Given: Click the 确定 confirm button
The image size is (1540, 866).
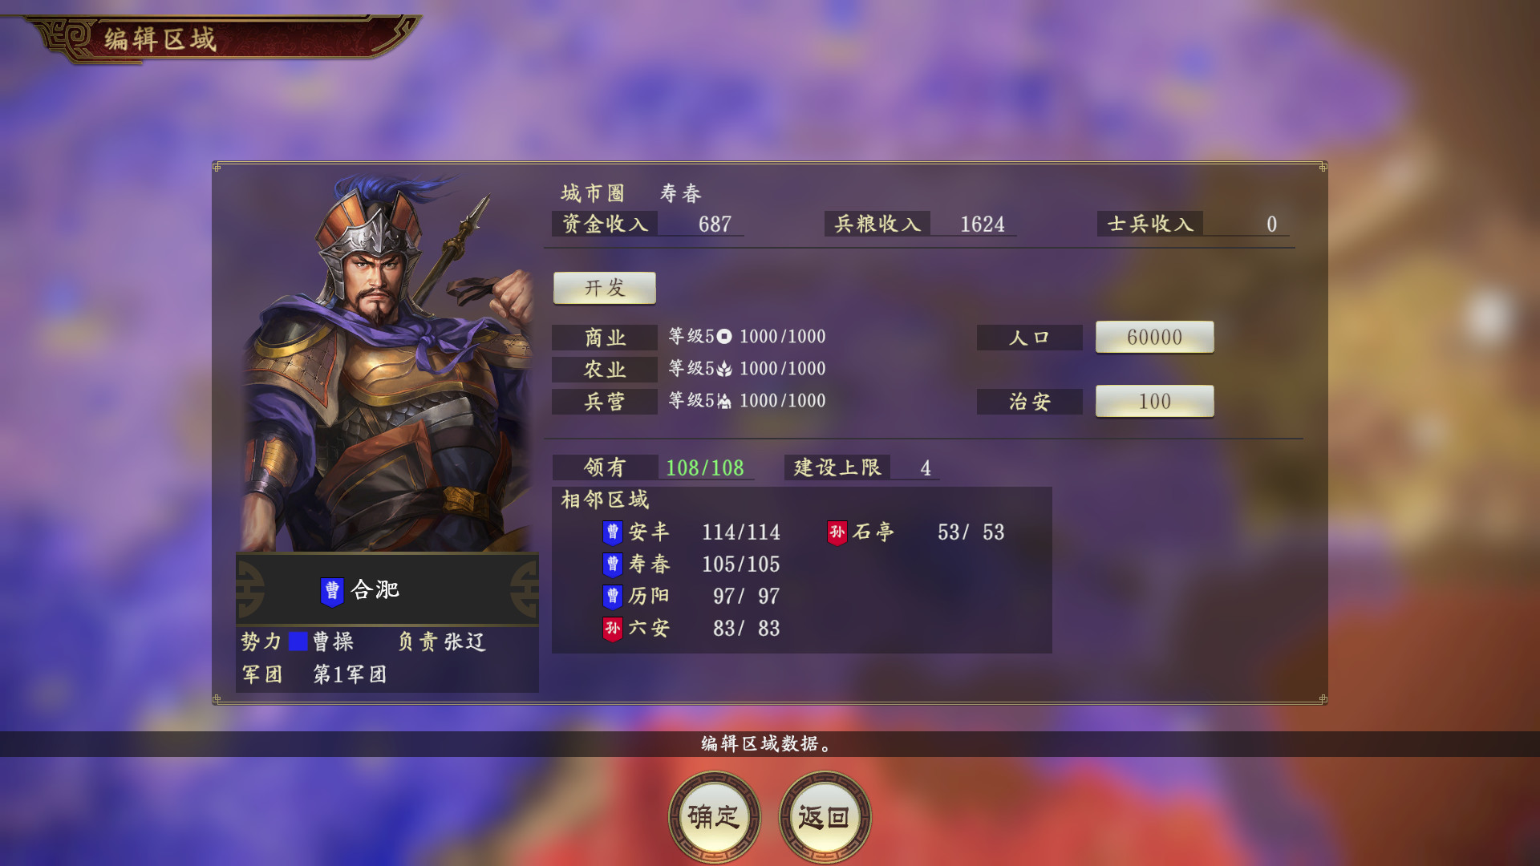Looking at the screenshot, I should click(x=714, y=817).
